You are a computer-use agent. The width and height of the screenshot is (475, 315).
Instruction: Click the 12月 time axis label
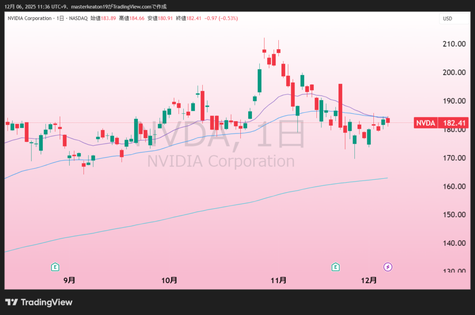pyautogui.click(x=369, y=280)
